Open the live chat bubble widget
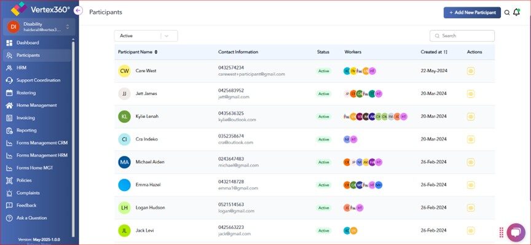Image resolution: width=531 pixels, height=245 pixels. 516,233
